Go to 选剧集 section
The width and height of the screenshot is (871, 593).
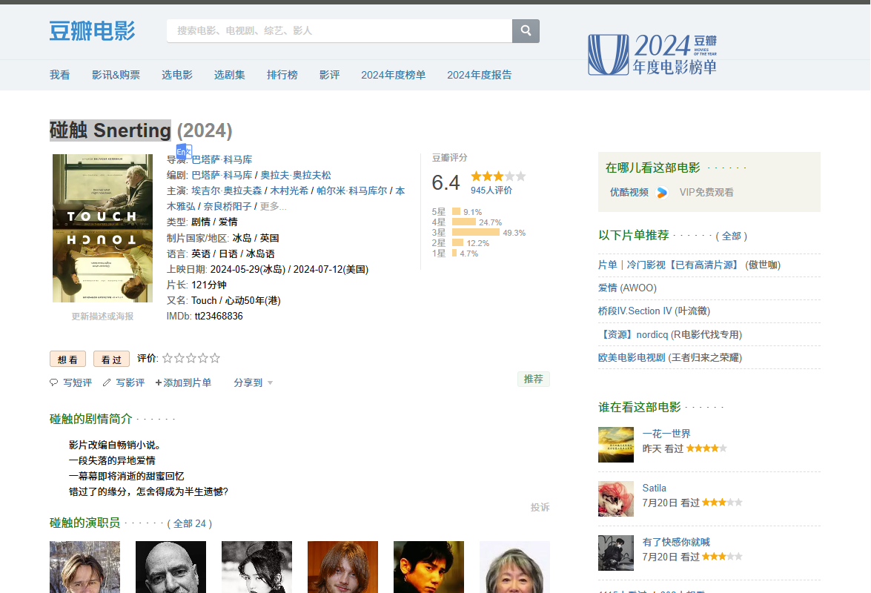pyautogui.click(x=229, y=75)
